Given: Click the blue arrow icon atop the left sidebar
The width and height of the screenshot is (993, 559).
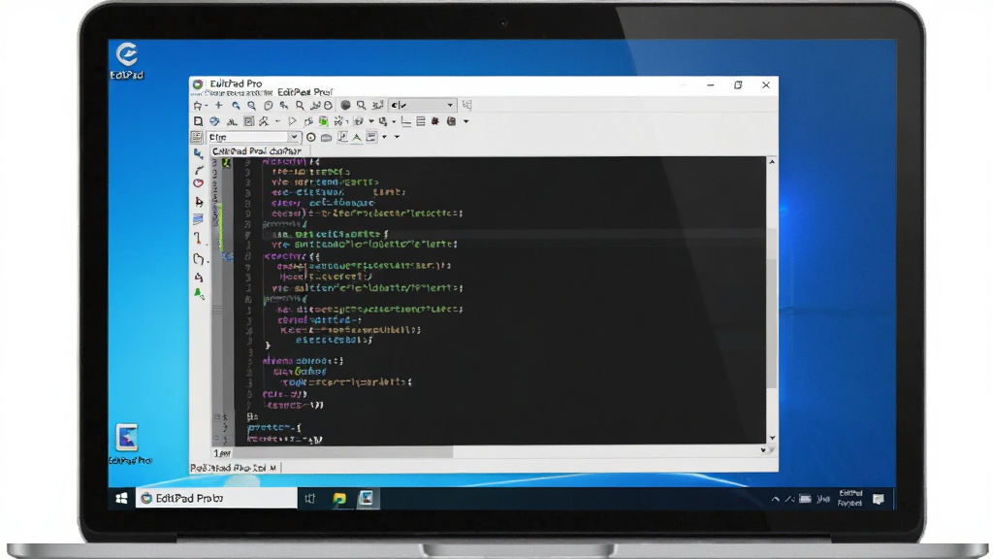Looking at the screenshot, I should pyautogui.click(x=198, y=153).
